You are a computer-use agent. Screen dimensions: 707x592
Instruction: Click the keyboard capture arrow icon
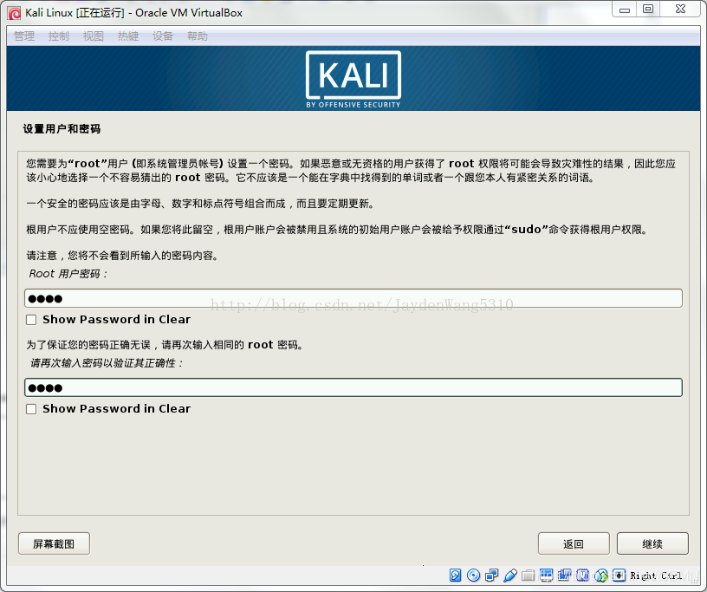(x=619, y=576)
